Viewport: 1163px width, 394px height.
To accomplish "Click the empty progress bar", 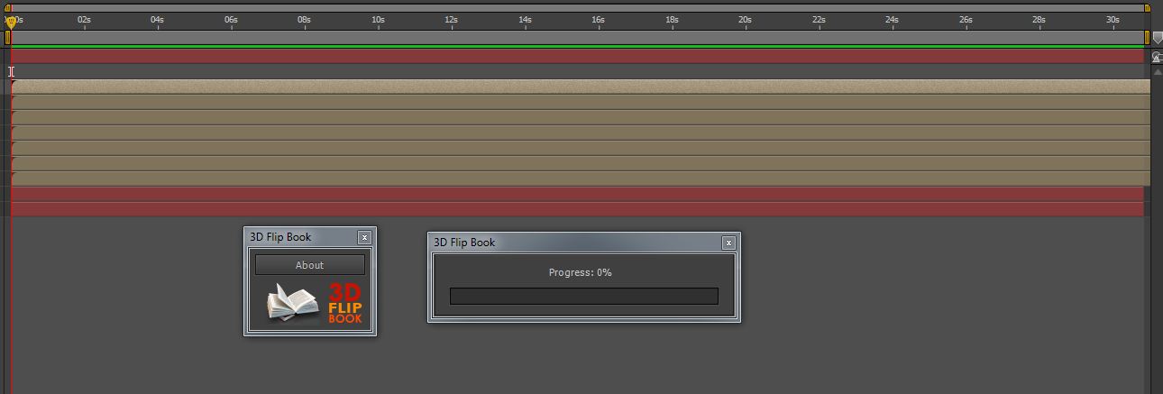I will 583,296.
